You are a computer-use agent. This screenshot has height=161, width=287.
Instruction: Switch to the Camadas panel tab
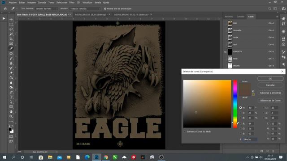pyautogui.click(x=240, y=17)
